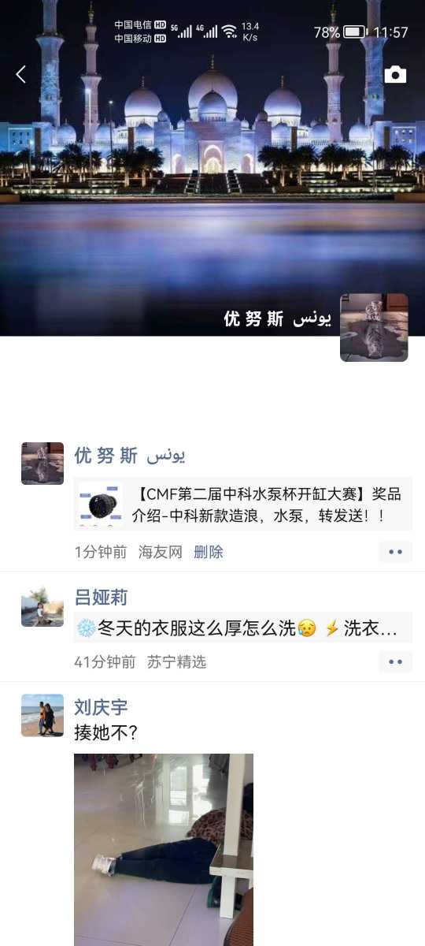Tap the 吕娅莉 username
425x946 pixels.
pos(101,598)
